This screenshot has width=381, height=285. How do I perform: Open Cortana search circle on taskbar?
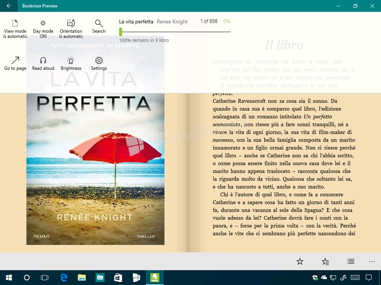[x=27, y=277]
